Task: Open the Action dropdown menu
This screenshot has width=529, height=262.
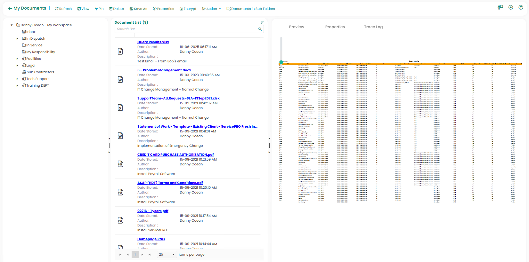Action: pos(212,9)
